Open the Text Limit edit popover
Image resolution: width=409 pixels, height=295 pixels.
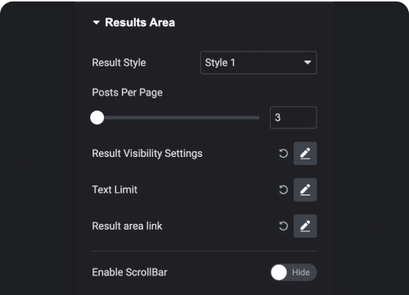[305, 190]
